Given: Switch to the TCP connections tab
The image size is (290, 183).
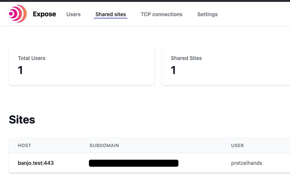Looking at the screenshot, I should coord(162,14).
